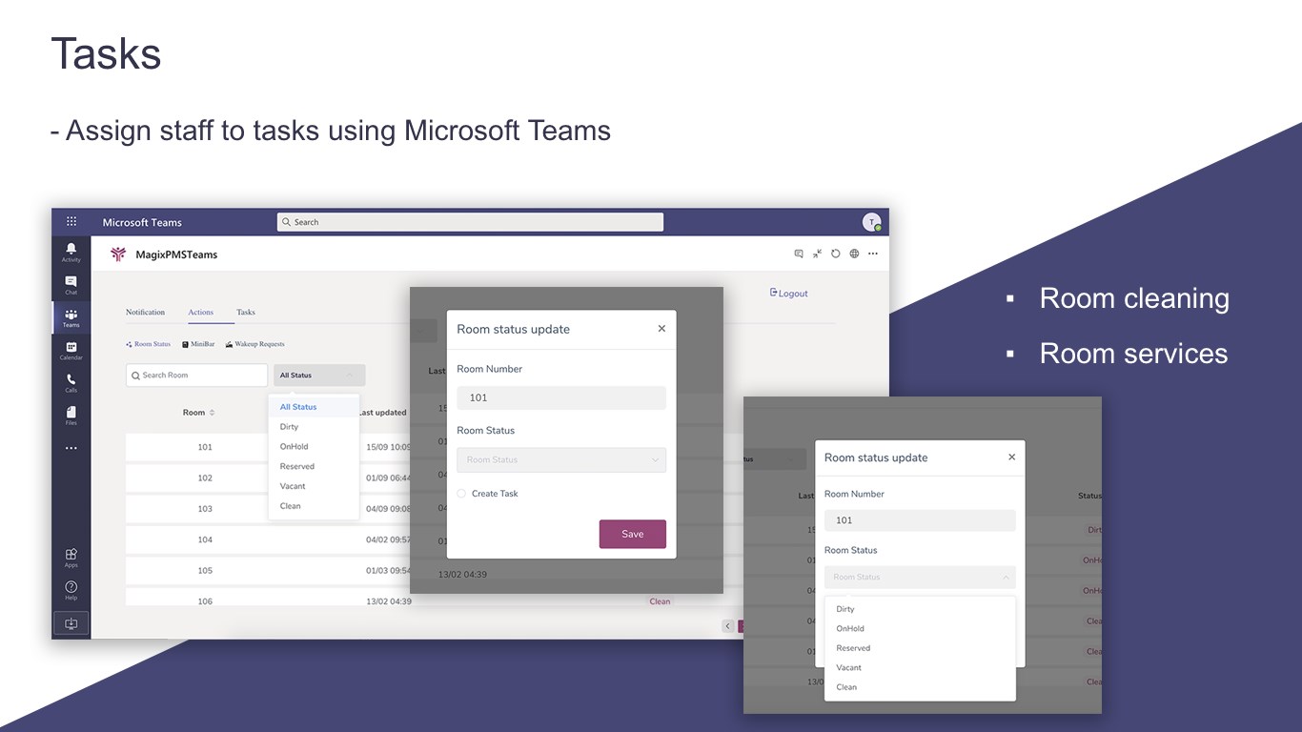Image resolution: width=1302 pixels, height=732 pixels.
Task: Open the tab's more options ellipsis
Action: [x=872, y=254]
